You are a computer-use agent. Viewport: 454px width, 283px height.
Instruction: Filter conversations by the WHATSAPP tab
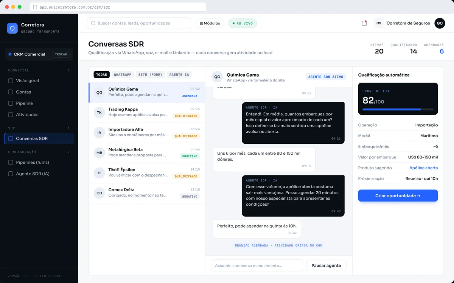[123, 75]
